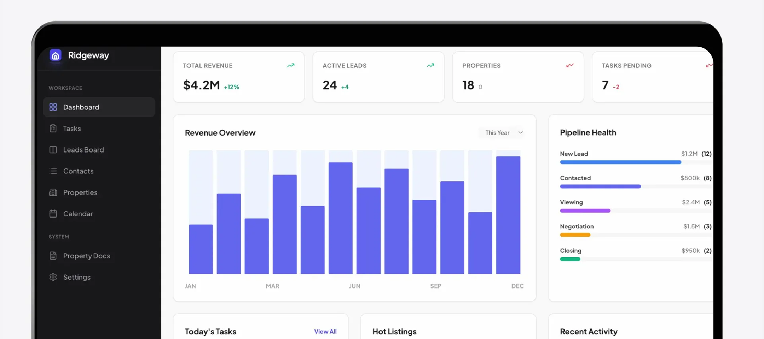Click the Ridgeway home logo icon

click(x=56, y=55)
